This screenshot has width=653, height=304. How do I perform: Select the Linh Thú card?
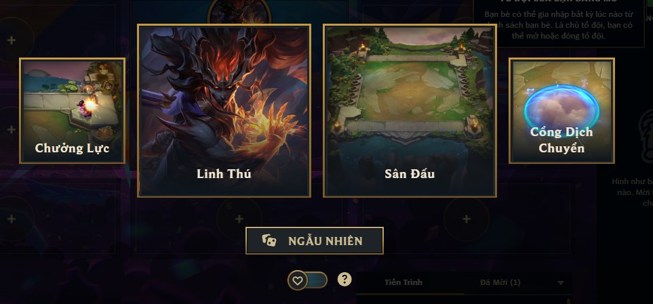point(224,110)
